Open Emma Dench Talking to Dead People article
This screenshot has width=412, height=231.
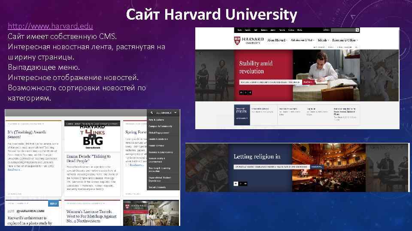tap(88, 158)
